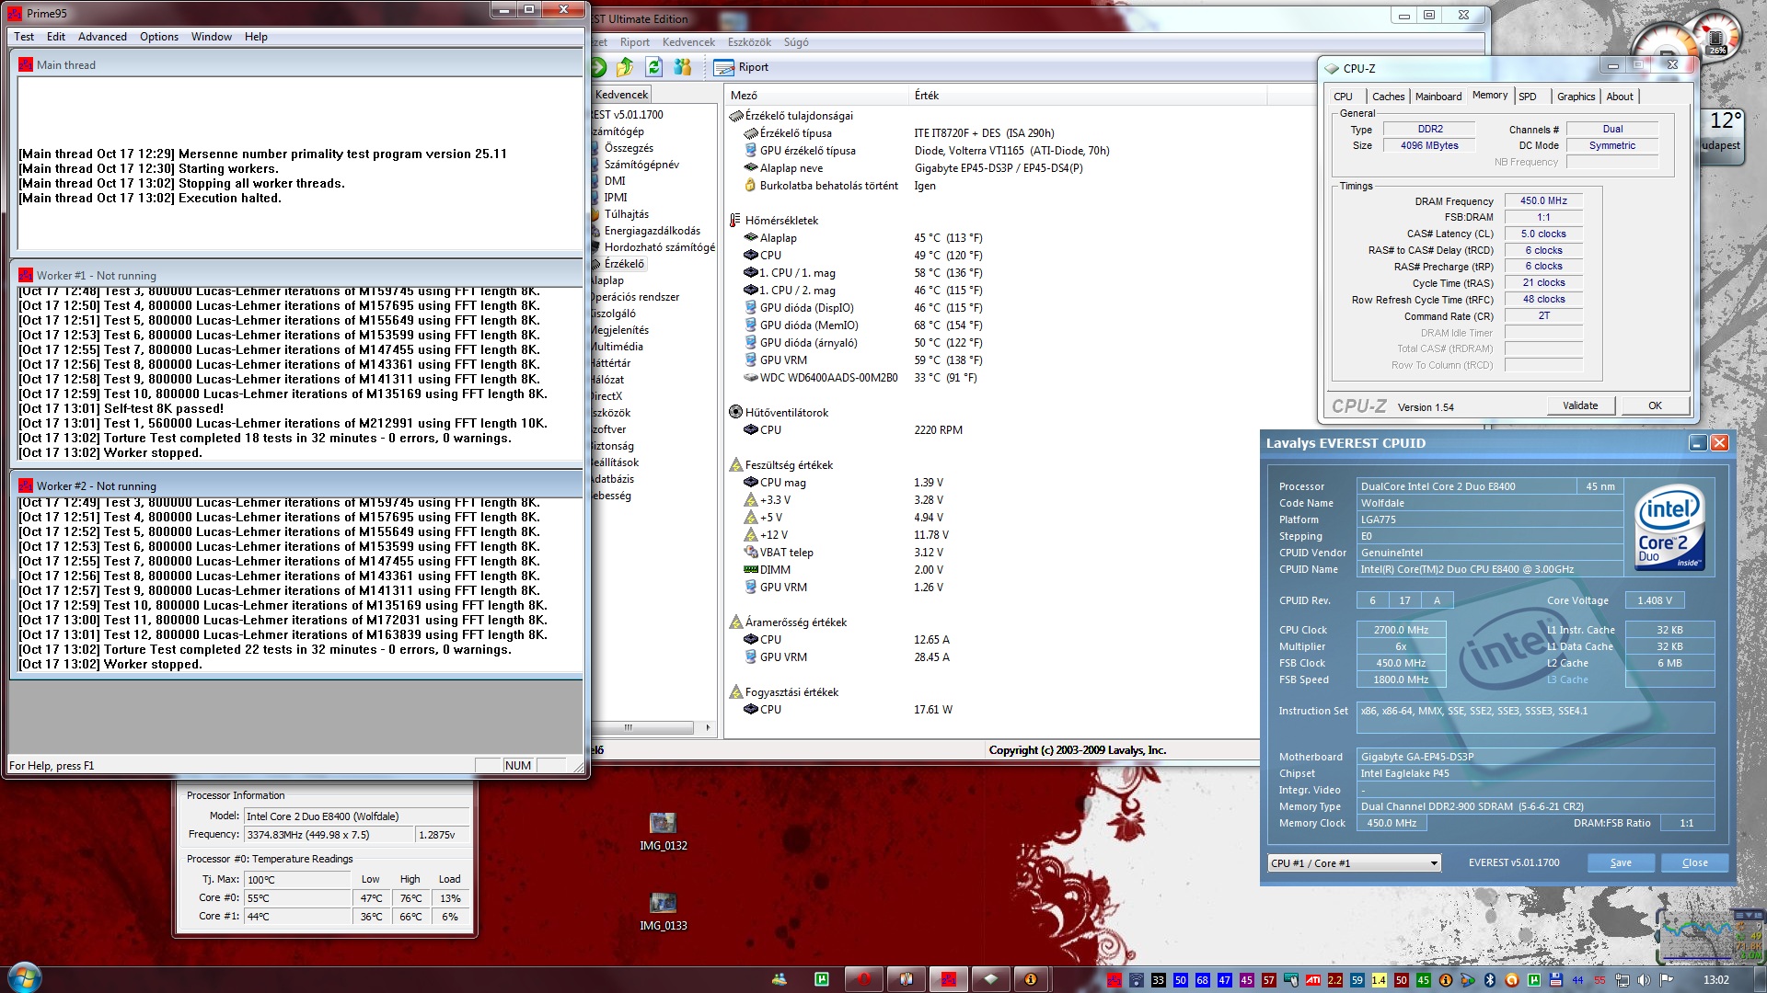Open the Súgó menu in Everest
1767x993 pixels.
tap(796, 42)
